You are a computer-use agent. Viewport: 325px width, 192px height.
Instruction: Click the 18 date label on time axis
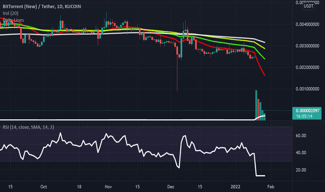coord(79,187)
